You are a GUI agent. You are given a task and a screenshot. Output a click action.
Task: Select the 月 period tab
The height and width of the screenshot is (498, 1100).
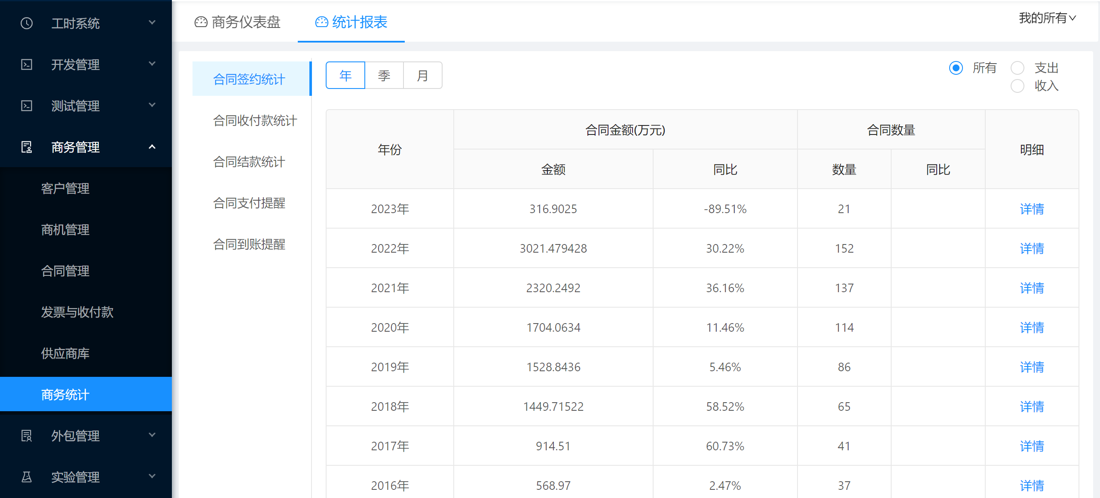422,76
